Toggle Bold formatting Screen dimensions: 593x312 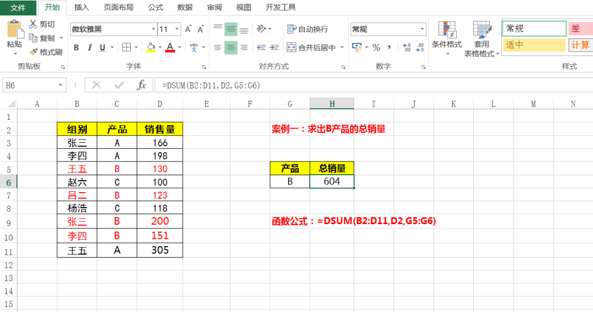coord(76,47)
